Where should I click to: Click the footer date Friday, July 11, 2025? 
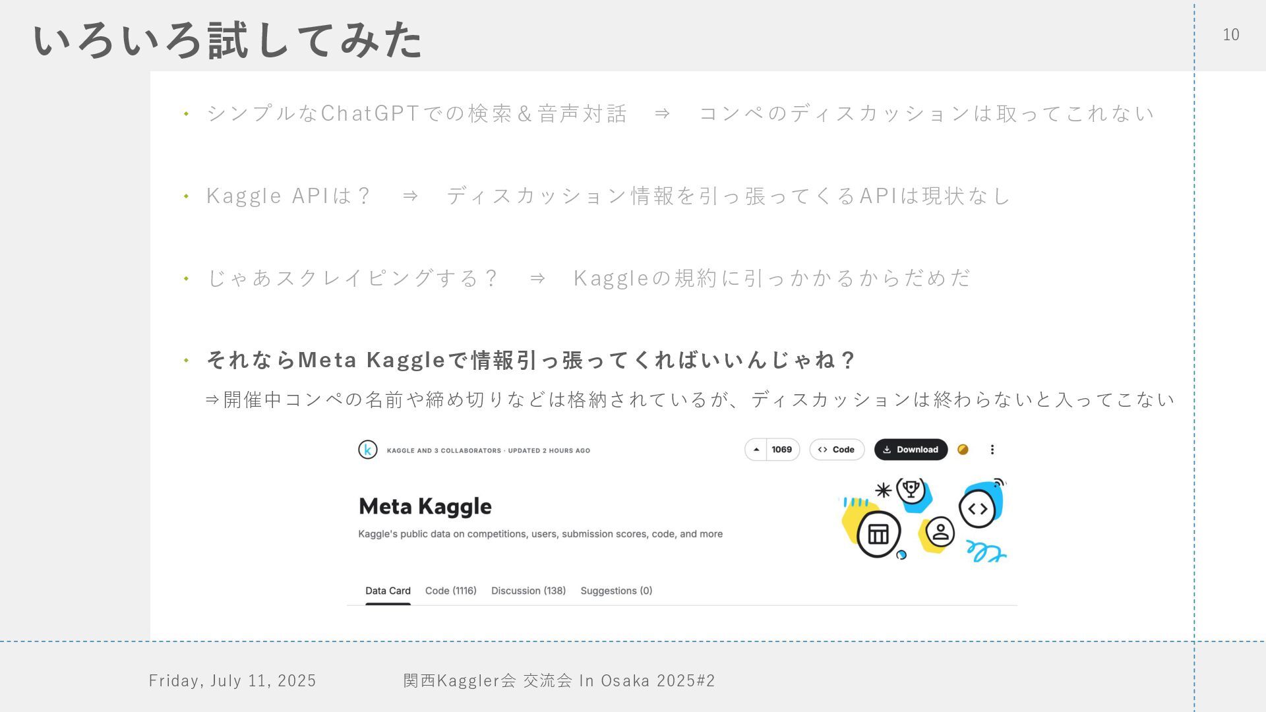coord(232,680)
